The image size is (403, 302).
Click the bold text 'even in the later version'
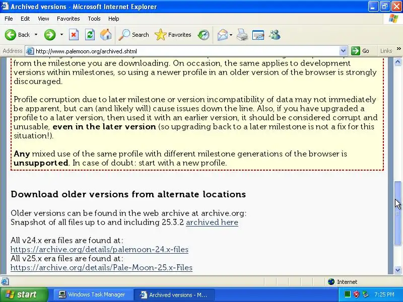[104, 127]
